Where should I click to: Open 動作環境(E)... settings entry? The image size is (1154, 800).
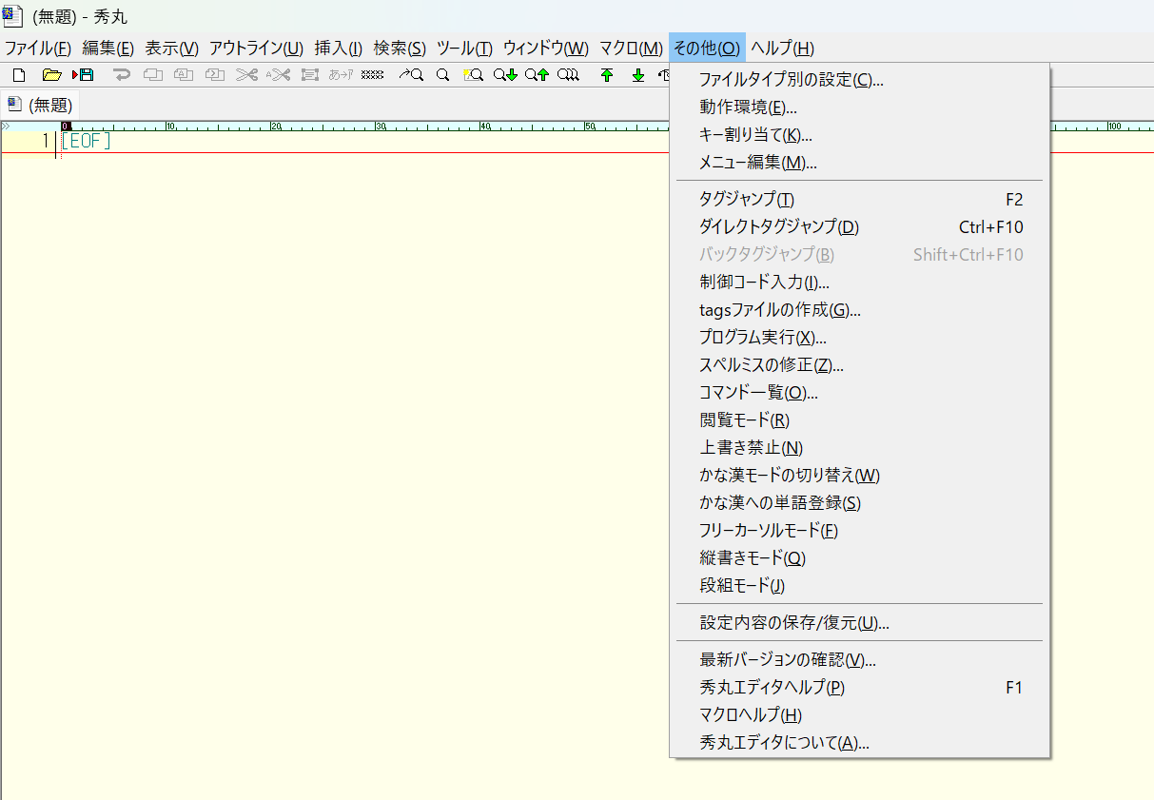point(748,107)
